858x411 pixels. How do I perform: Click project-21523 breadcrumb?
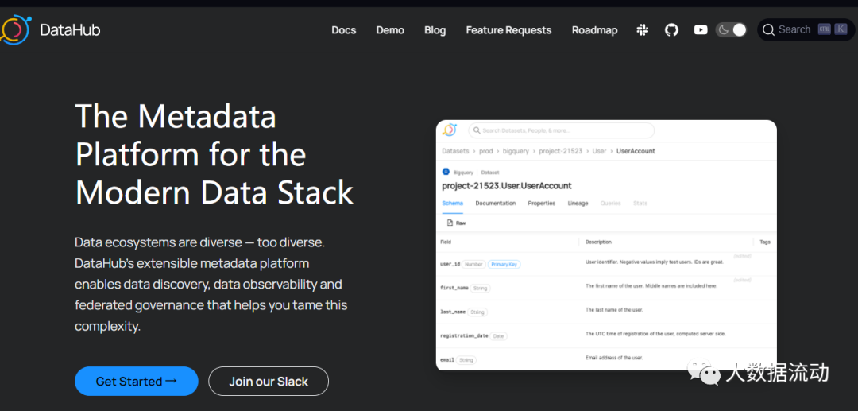(x=561, y=151)
